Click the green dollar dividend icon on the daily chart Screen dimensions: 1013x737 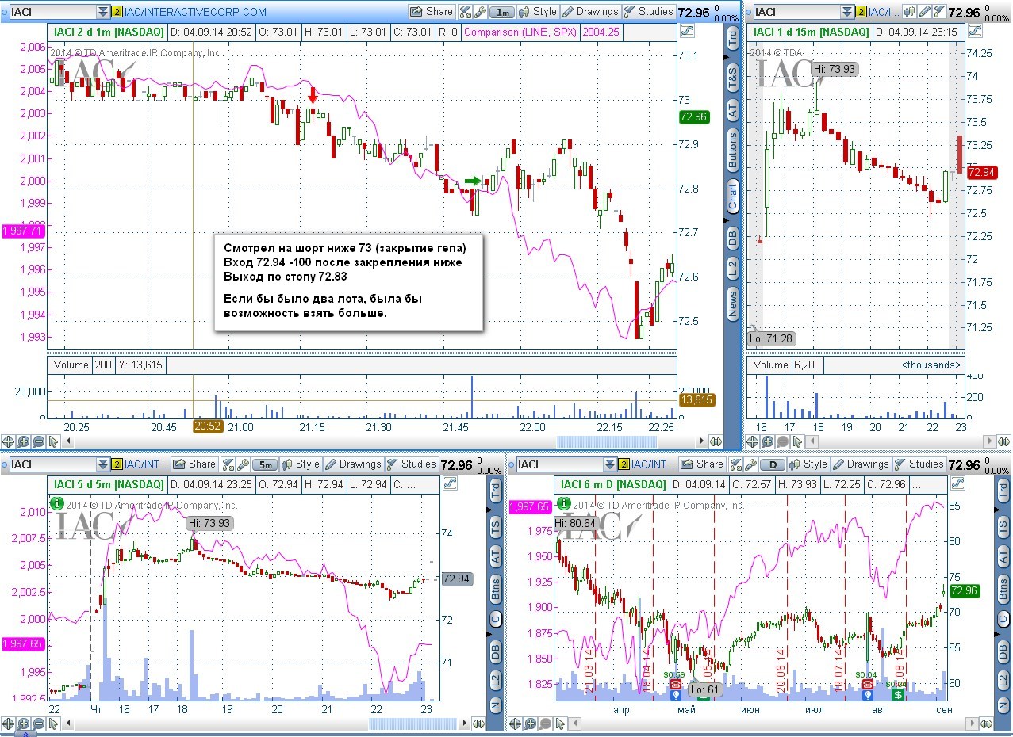898,694
